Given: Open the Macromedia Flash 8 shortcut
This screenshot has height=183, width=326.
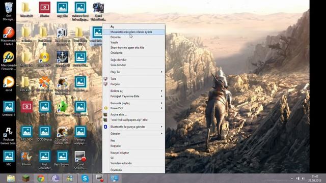Looking at the screenshot, I should 9,36.
